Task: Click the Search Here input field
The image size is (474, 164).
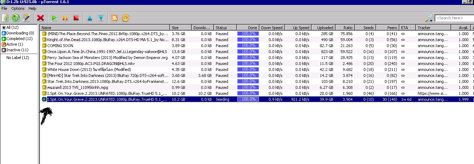Action: click(454, 18)
